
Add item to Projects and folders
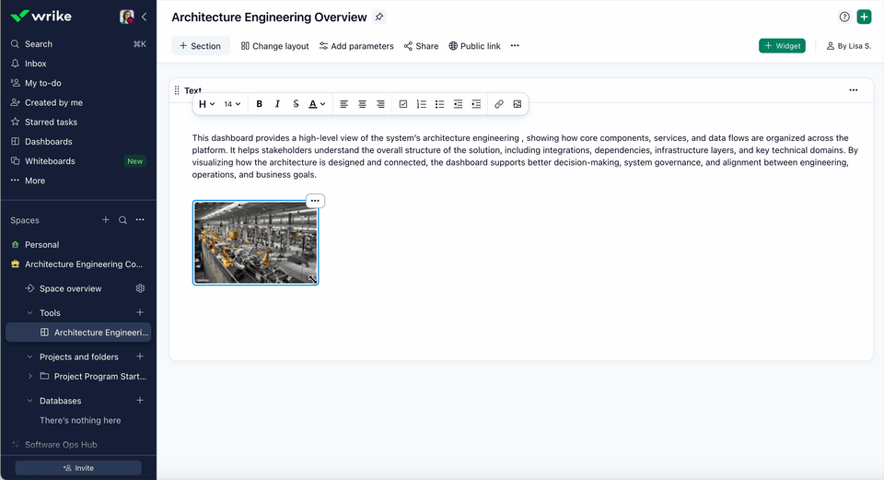click(x=140, y=357)
